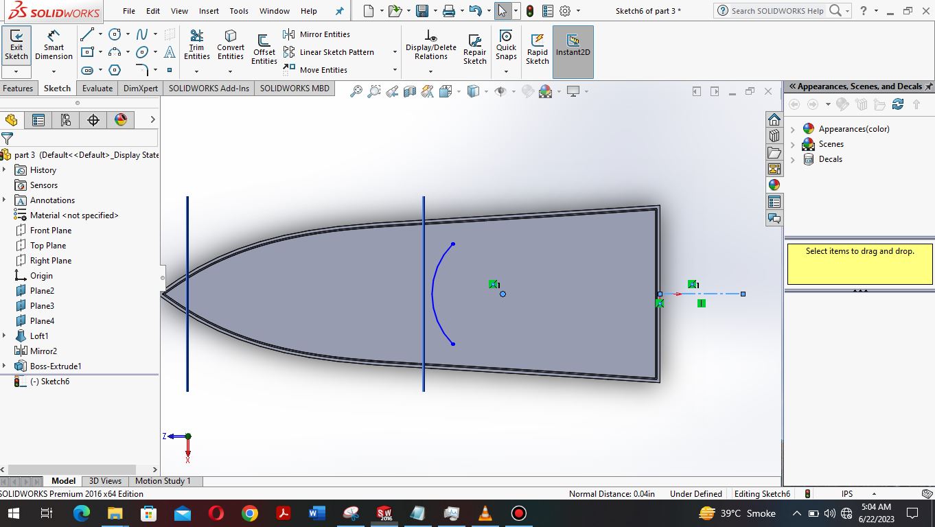Click the Exit Sketch button
The width and height of the screenshot is (935, 527).
pyautogui.click(x=16, y=45)
